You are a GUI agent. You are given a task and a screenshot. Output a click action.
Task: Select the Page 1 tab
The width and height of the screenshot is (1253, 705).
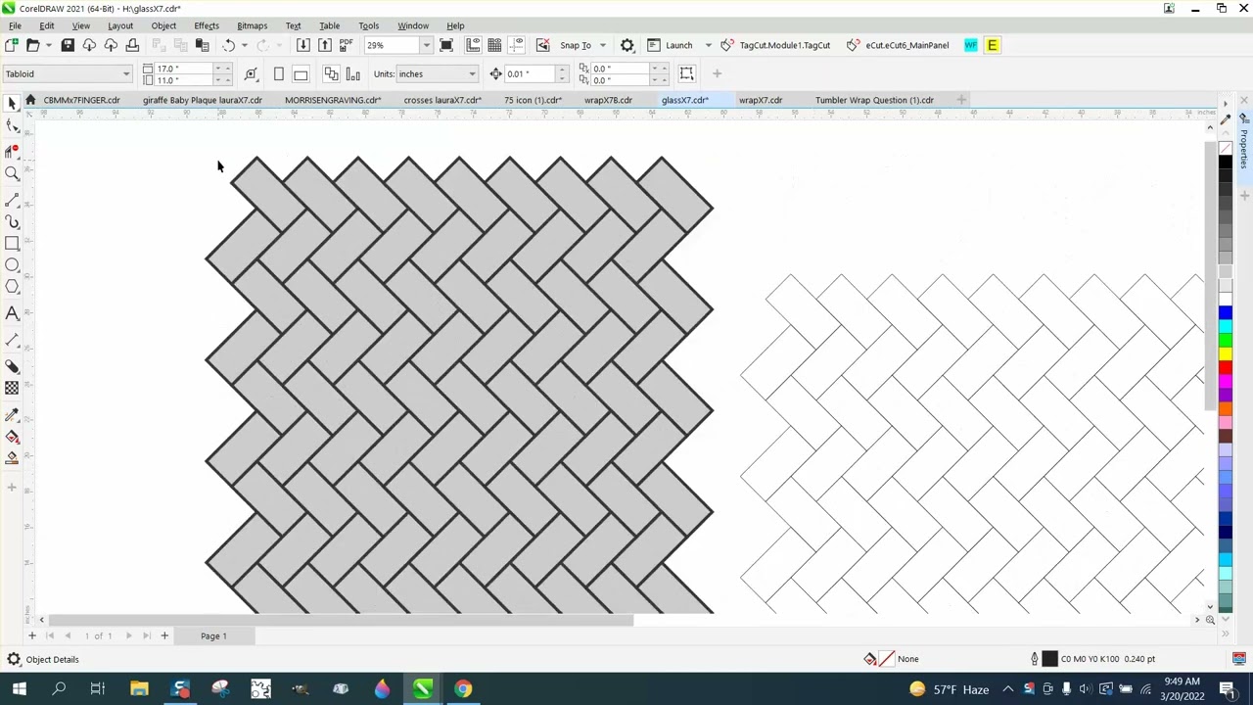pos(213,636)
